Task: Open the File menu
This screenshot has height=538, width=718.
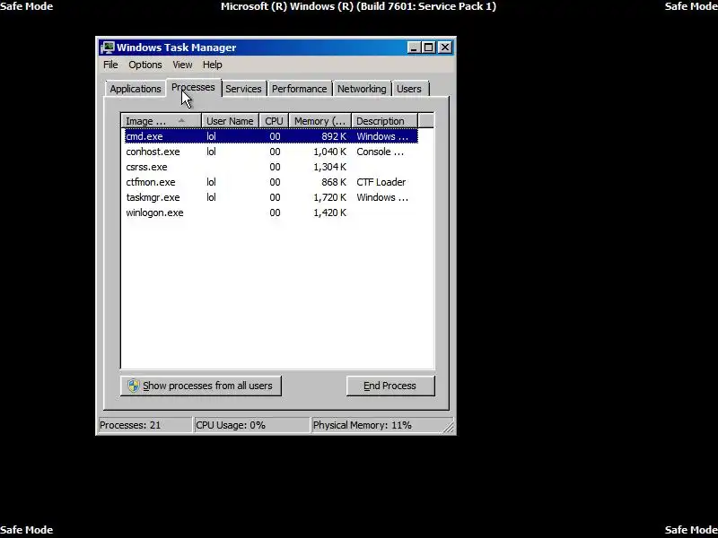Action: point(110,65)
